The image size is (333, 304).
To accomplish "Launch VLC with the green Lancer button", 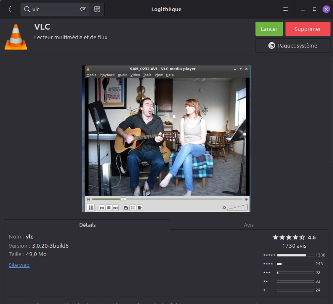I will tap(269, 29).
